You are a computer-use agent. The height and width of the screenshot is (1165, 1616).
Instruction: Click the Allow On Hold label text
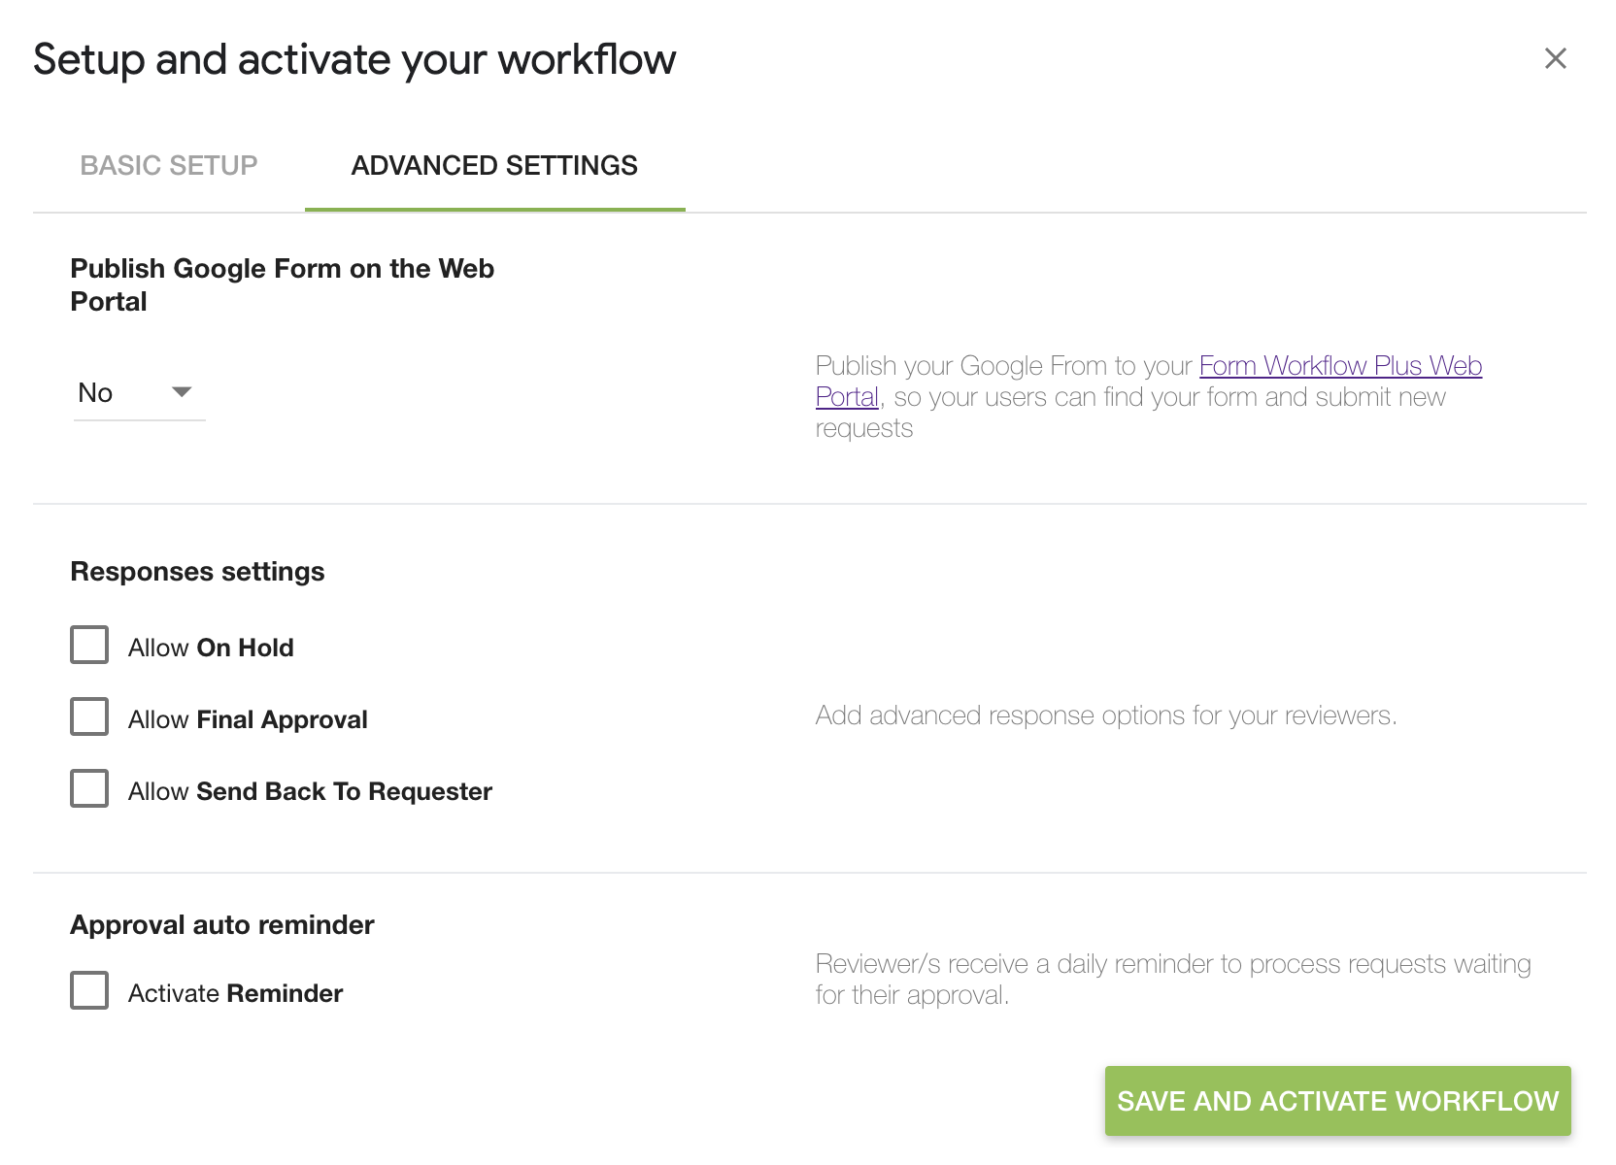pyautogui.click(x=211, y=647)
